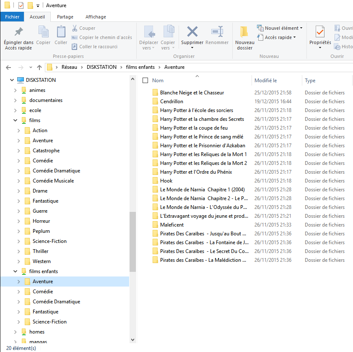
Task: Switch to the Partage tab
Action: [65, 17]
